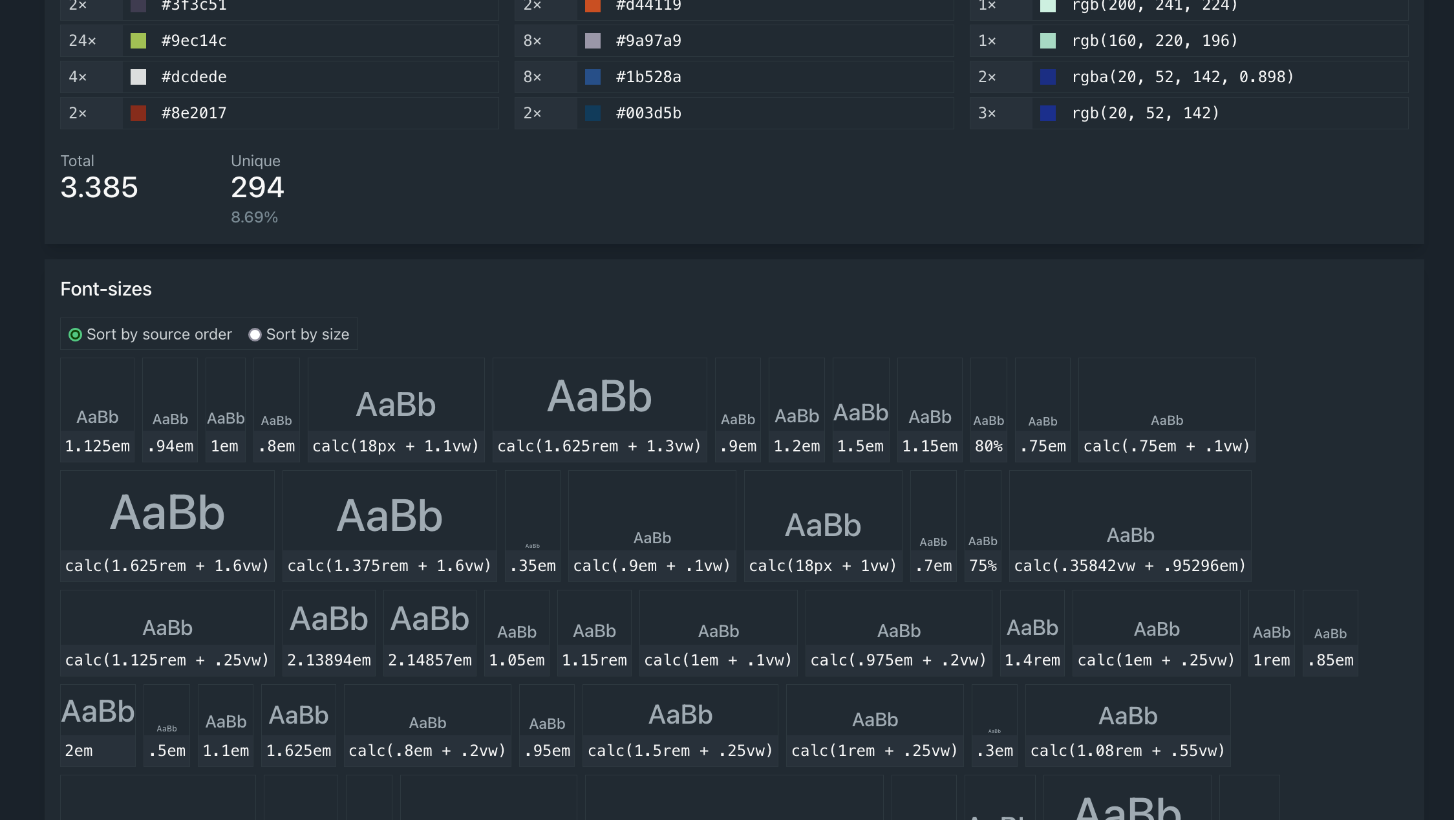The image size is (1454, 820).
Task: Click the calc(1.625rem + 1.6vw) font preview
Action: tap(167, 526)
